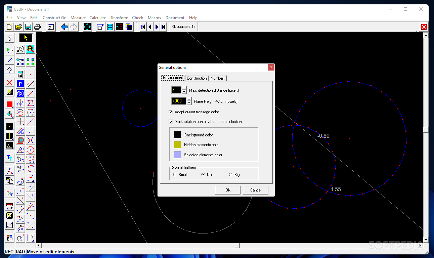Increase max detection distance spinner

[x=184, y=88]
